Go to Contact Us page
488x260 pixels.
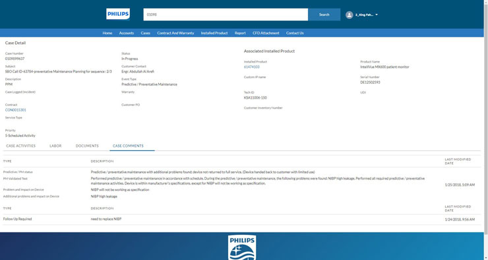coord(295,33)
